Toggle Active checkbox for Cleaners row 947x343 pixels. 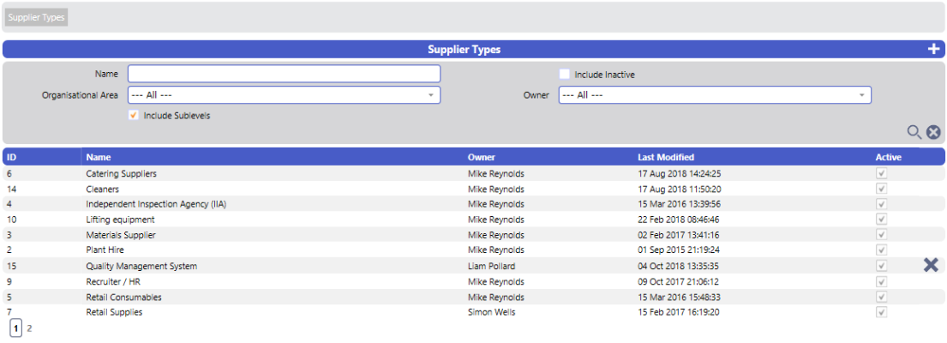(882, 189)
